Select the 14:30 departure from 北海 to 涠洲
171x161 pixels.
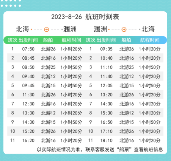point(28,122)
